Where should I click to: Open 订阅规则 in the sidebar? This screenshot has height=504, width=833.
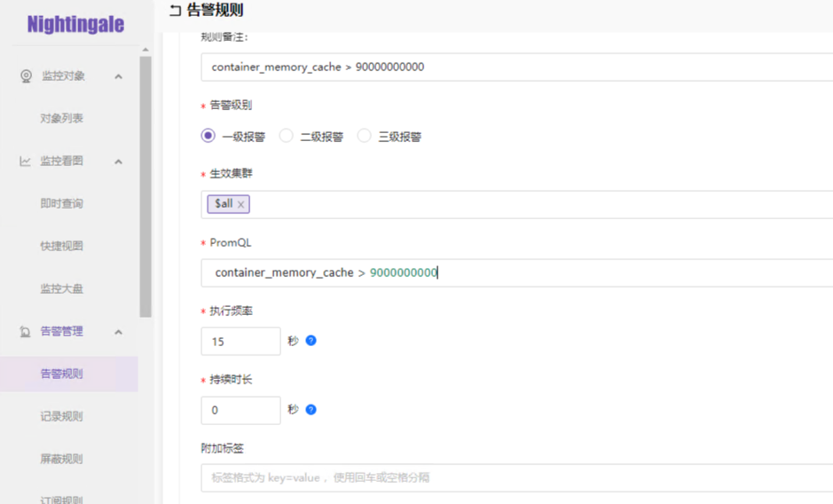tap(61, 500)
